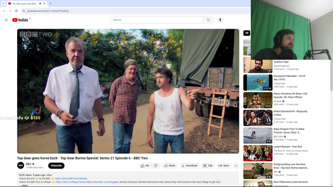Image resolution: width=333 pixels, height=187 pixels.
Task: Focus the YouTube search field
Action: tap(157, 20)
